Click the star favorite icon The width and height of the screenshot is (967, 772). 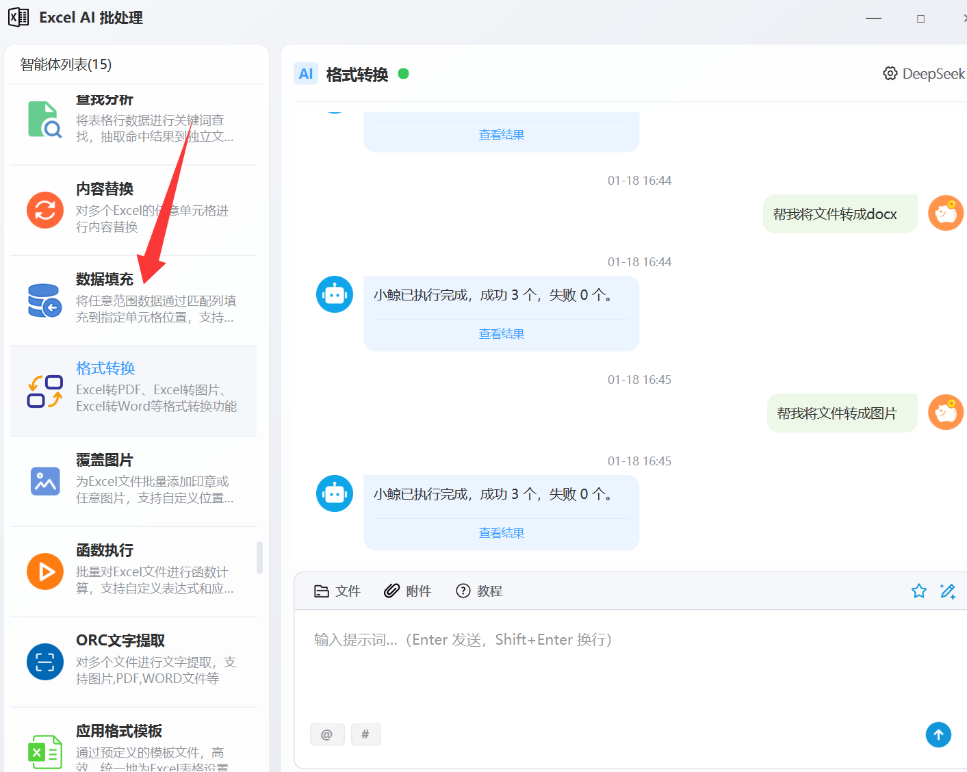click(918, 591)
